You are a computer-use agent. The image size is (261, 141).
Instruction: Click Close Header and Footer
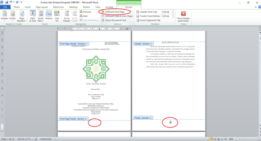click(183, 16)
